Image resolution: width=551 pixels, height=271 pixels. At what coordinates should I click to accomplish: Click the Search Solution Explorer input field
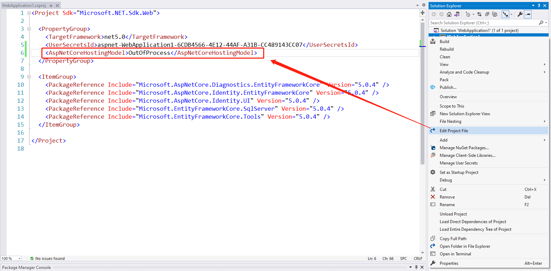[483, 23]
